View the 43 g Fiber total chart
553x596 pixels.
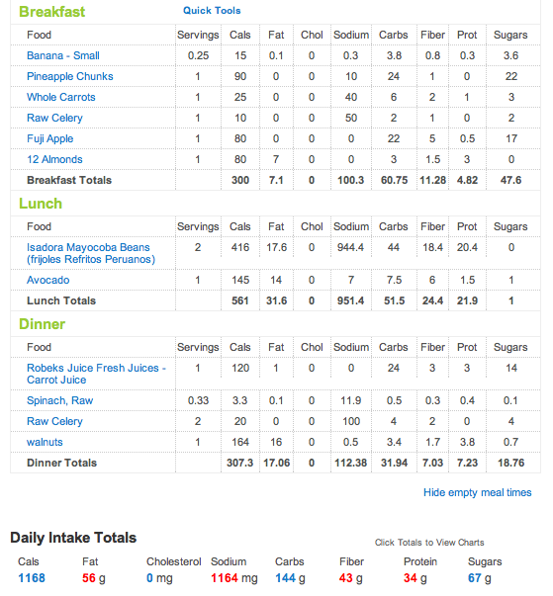tap(350, 578)
